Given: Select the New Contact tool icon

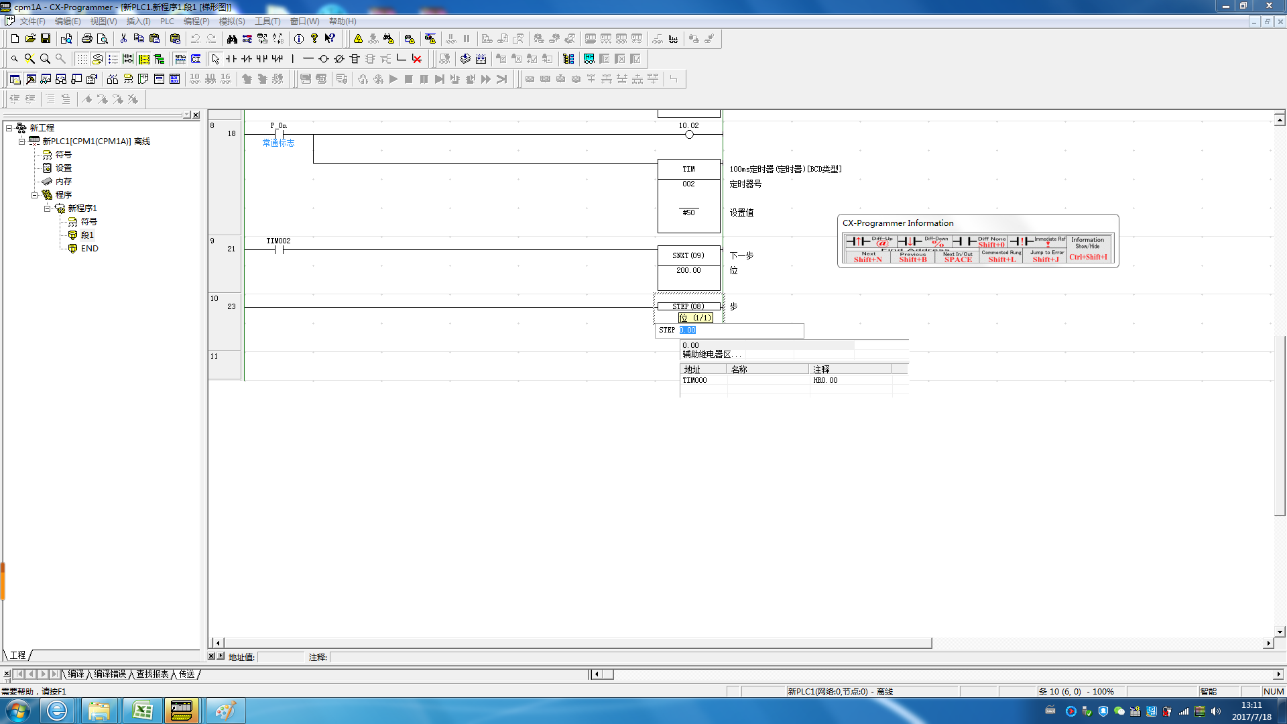Looking at the screenshot, I should pos(231,59).
